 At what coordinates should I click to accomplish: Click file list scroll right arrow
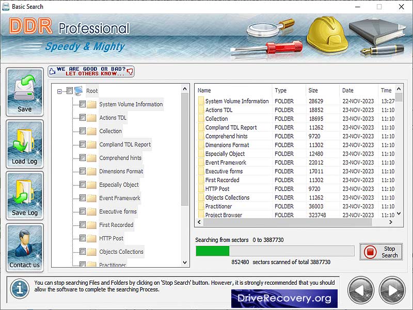(391, 222)
